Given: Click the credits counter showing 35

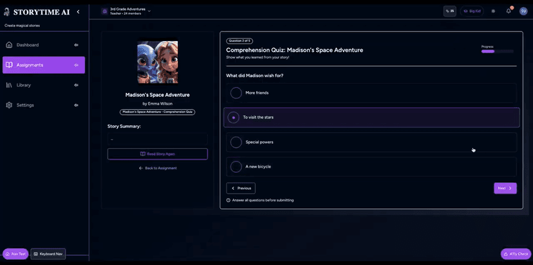Looking at the screenshot, I should (449, 11).
